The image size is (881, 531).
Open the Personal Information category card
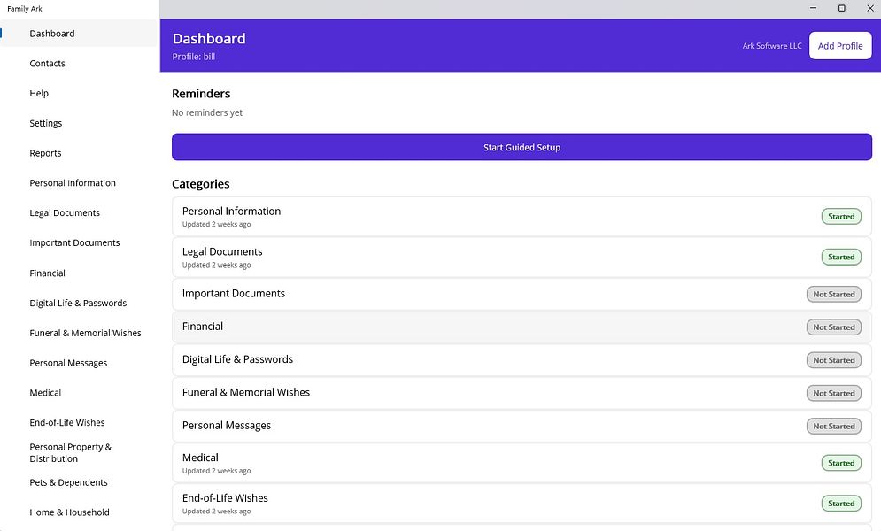(x=522, y=217)
